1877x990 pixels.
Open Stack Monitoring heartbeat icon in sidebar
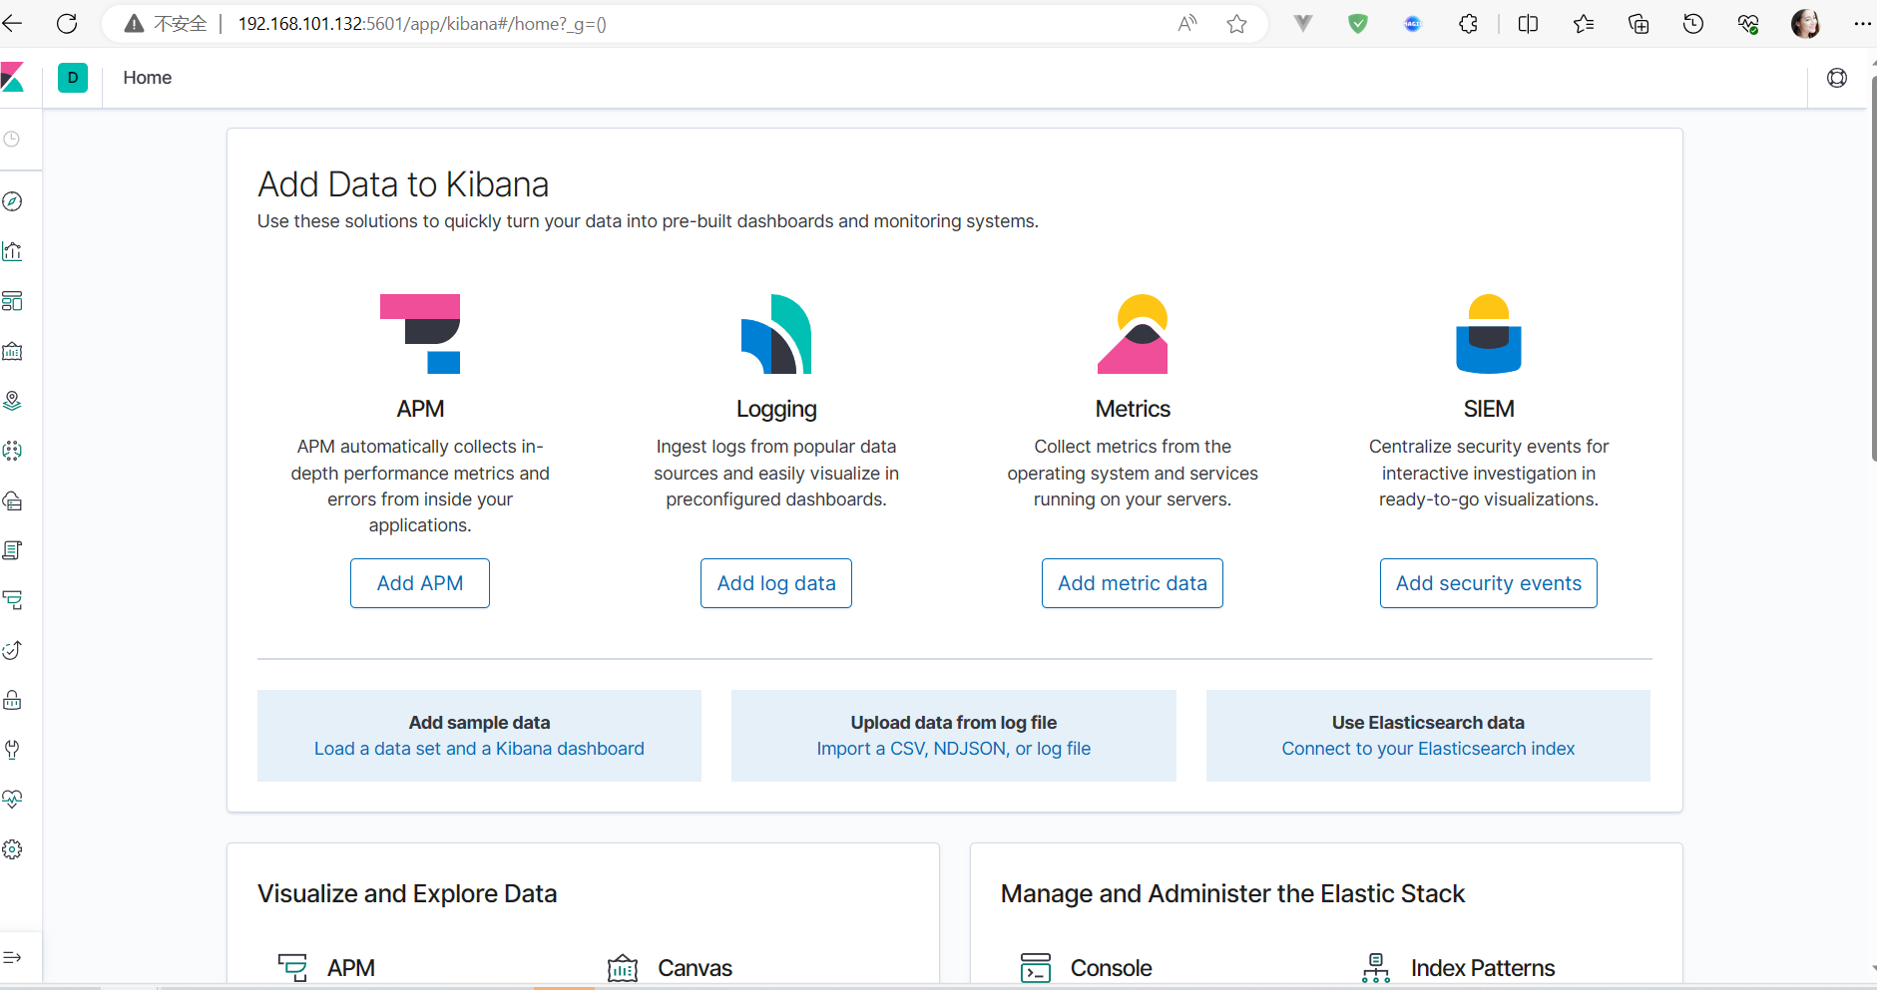12,800
